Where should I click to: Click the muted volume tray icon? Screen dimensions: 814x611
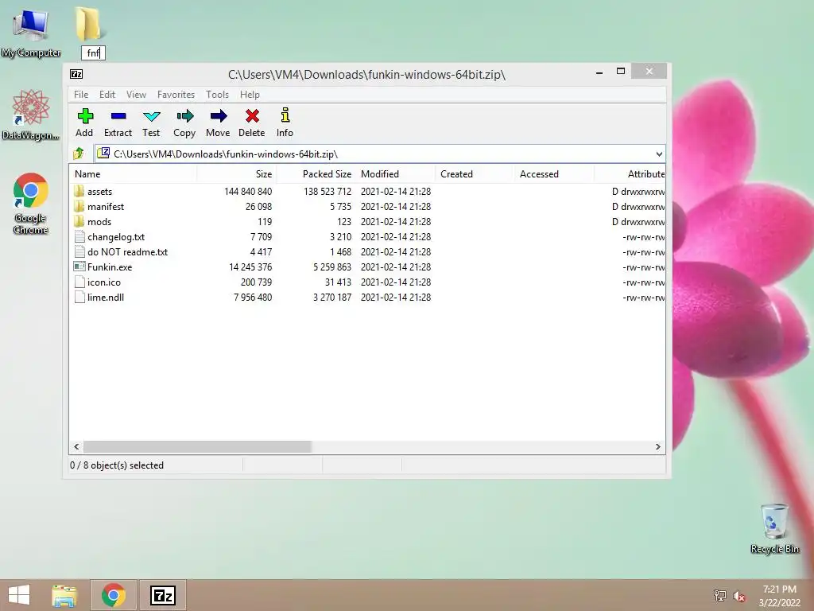click(739, 596)
